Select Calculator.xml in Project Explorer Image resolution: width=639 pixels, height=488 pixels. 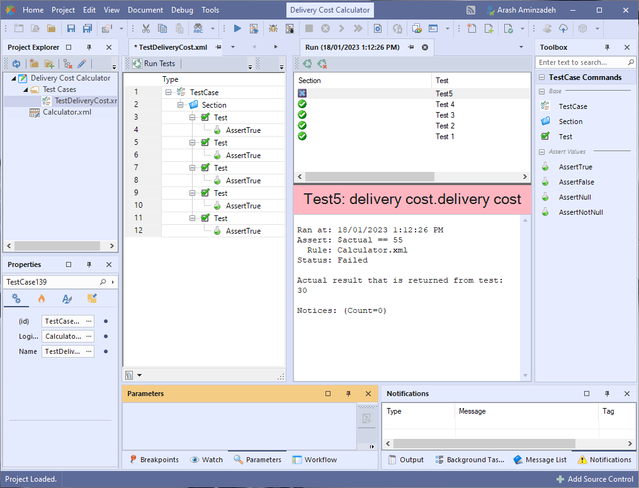60,112
